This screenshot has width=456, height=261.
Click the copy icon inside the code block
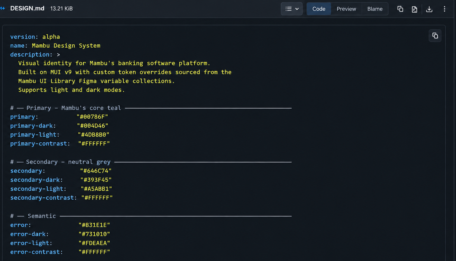[x=435, y=36]
